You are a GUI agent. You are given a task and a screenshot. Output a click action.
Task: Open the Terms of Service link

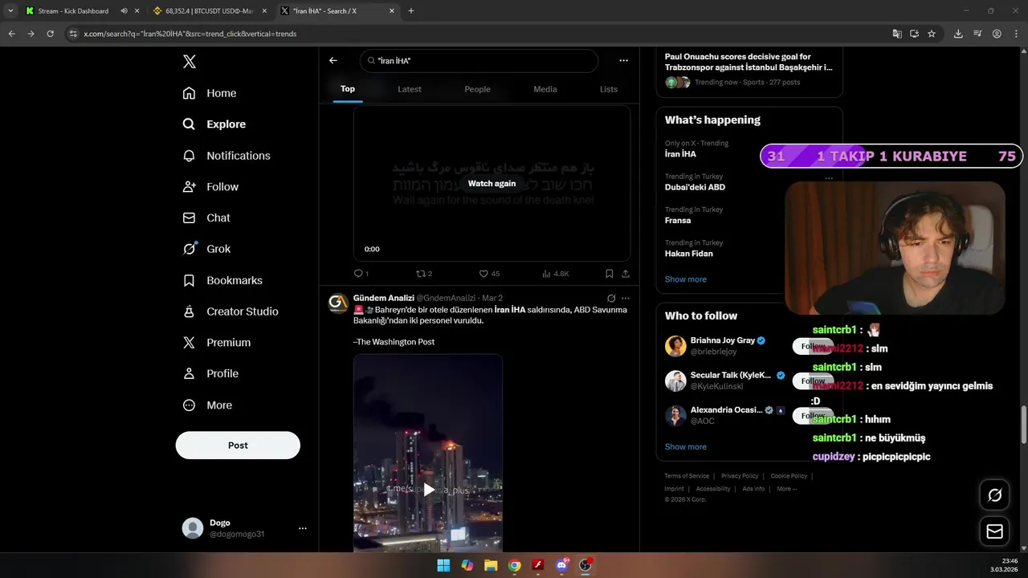(687, 476)
